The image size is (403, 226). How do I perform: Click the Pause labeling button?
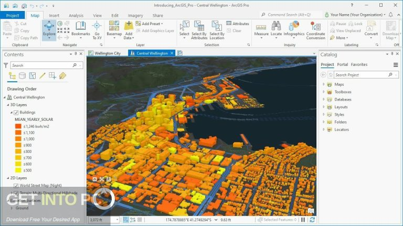tap(338, 24)
